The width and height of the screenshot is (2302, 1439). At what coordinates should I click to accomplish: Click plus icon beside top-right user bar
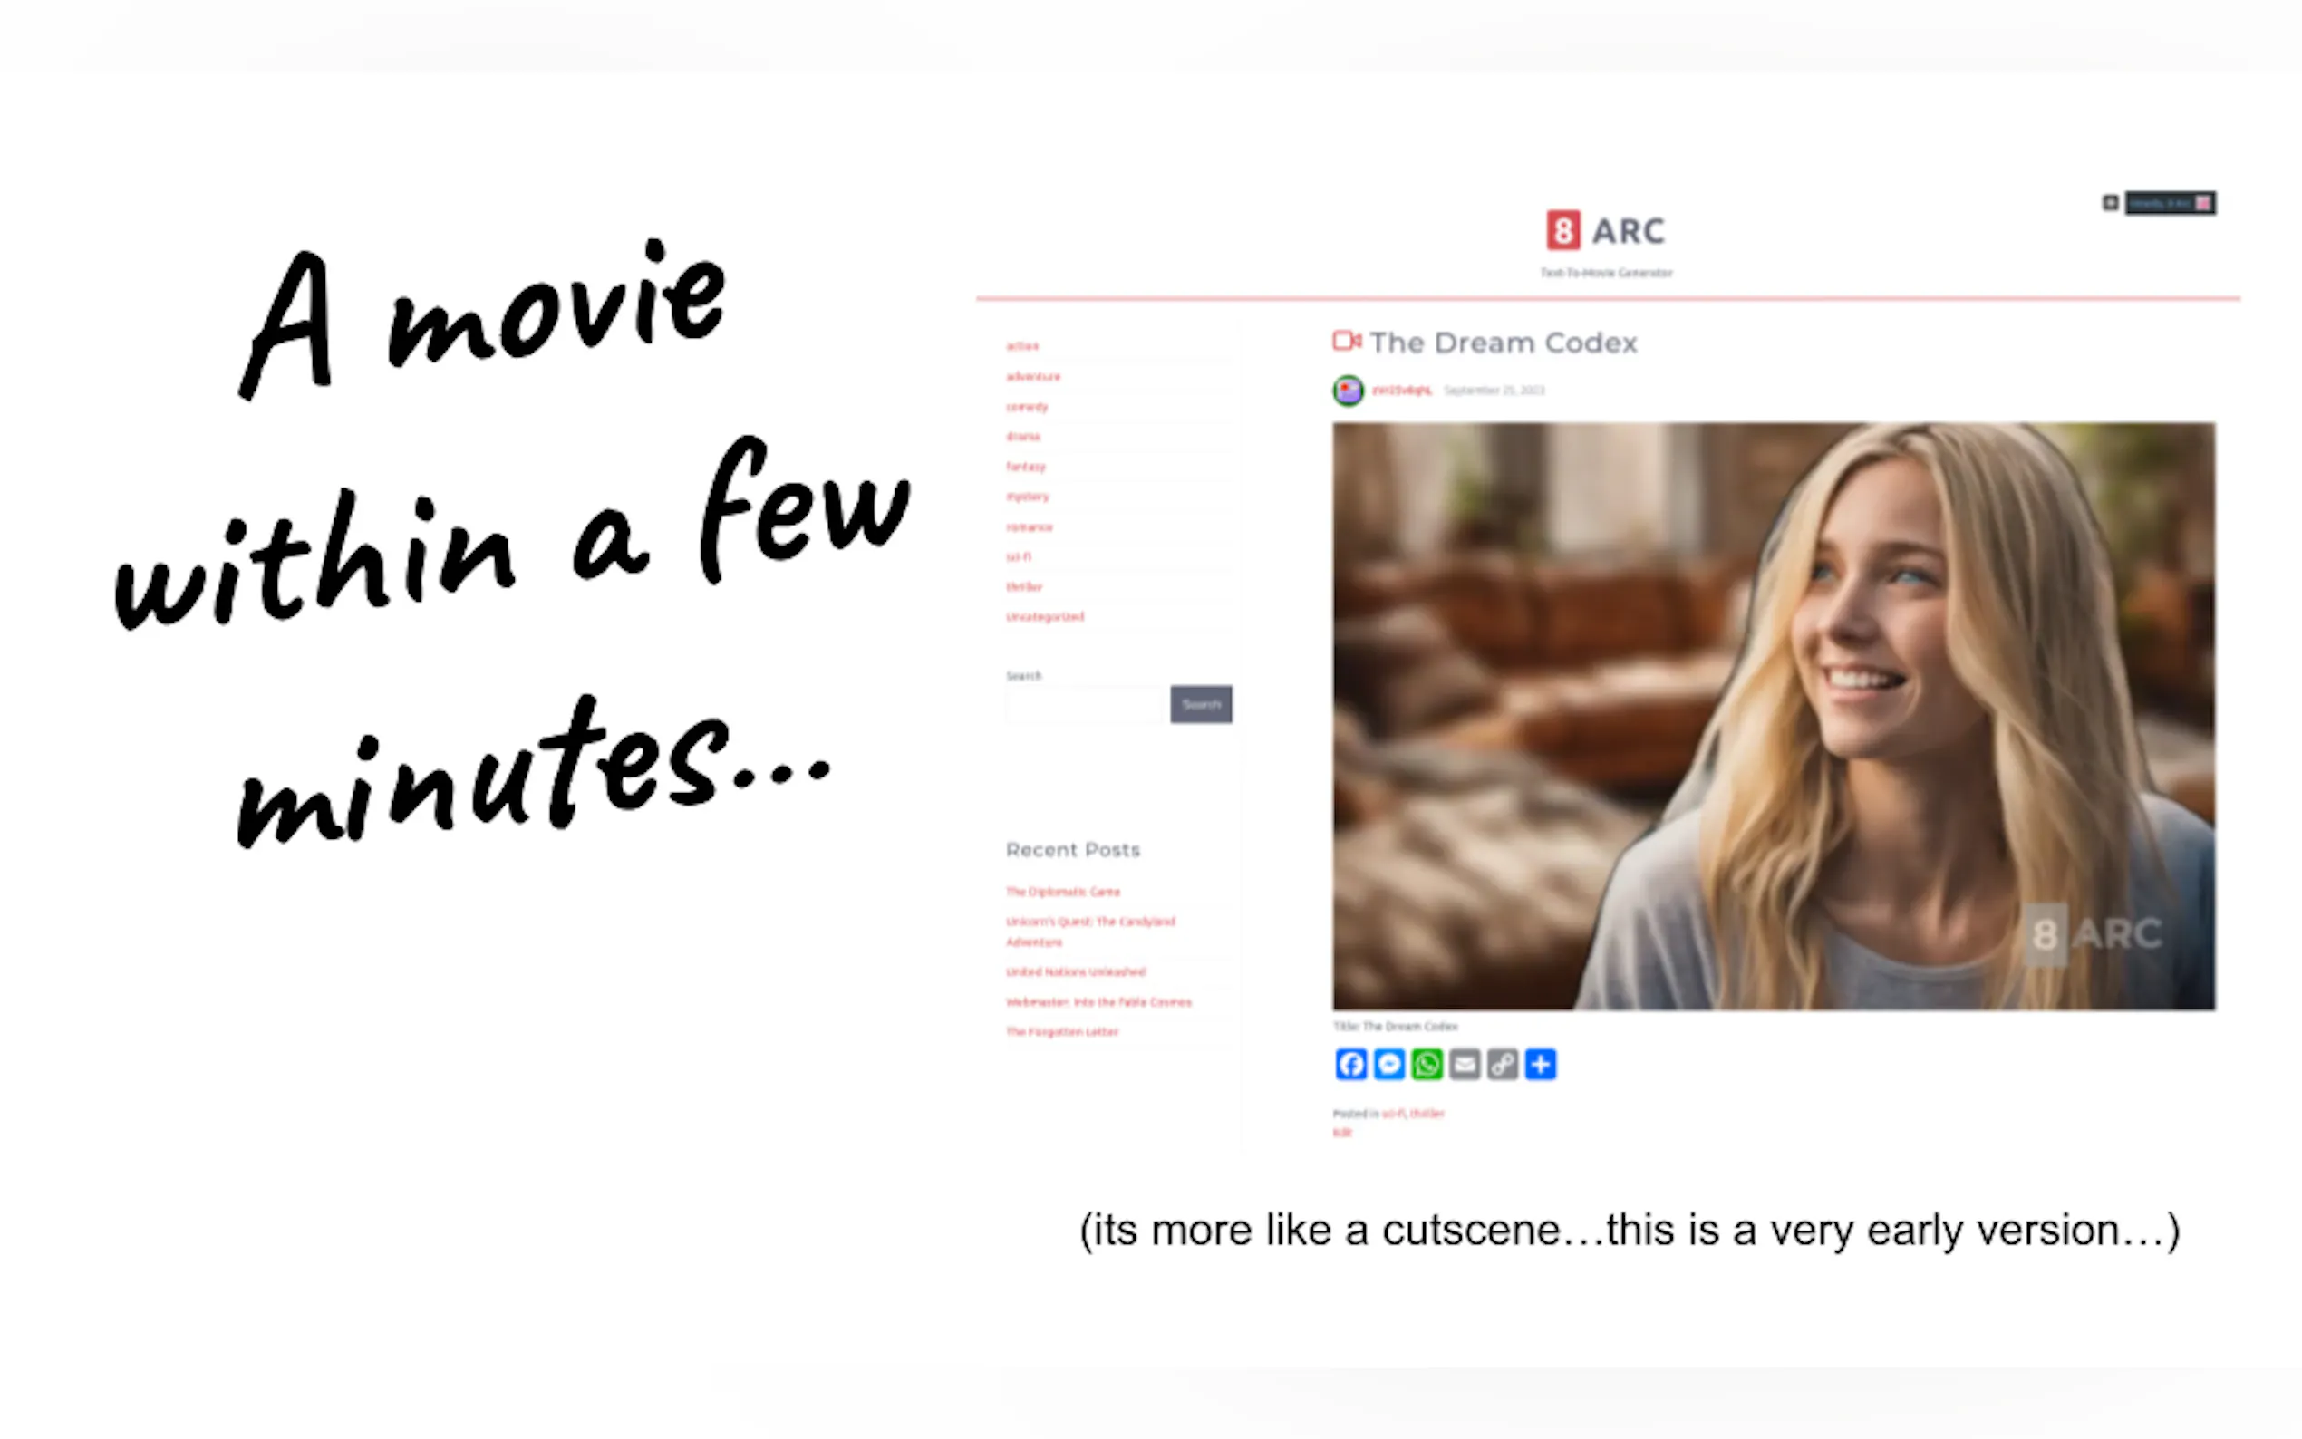pos(2110,203)
